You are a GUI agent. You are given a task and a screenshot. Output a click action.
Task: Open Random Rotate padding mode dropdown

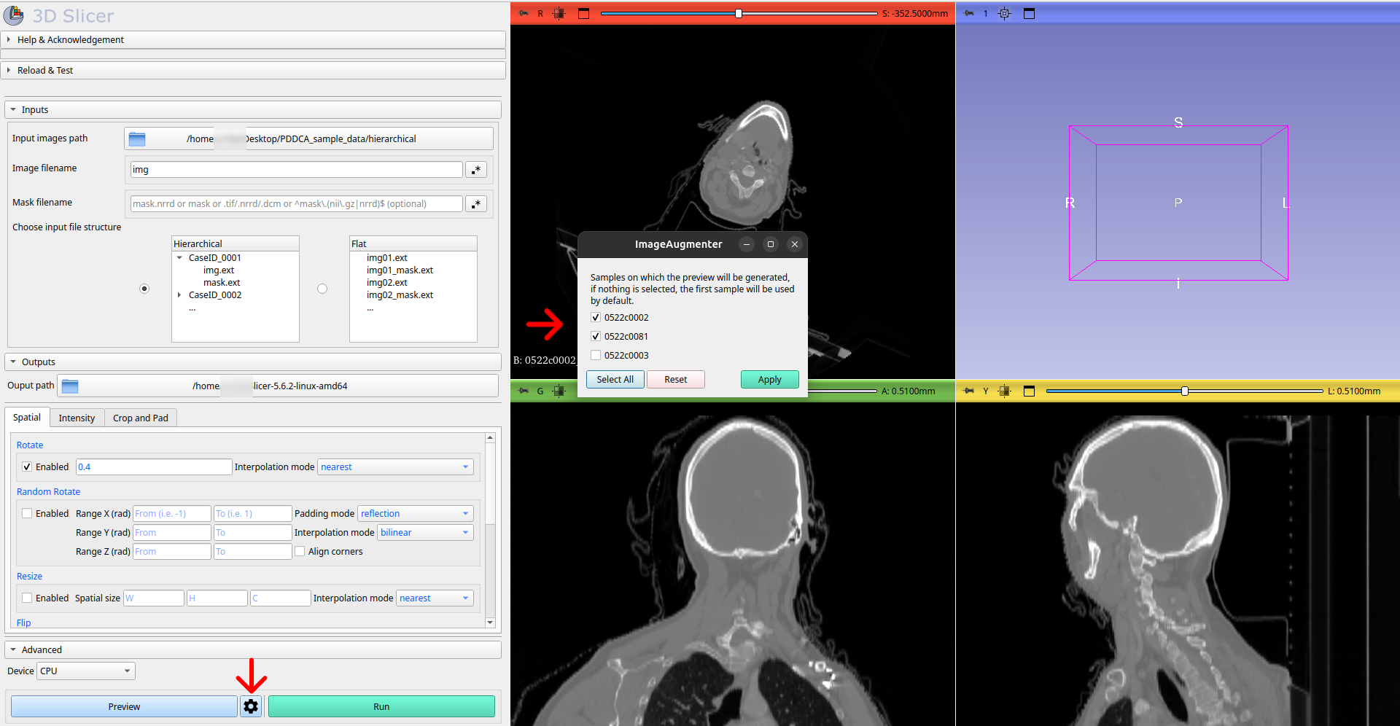click(x=415, y=514)
